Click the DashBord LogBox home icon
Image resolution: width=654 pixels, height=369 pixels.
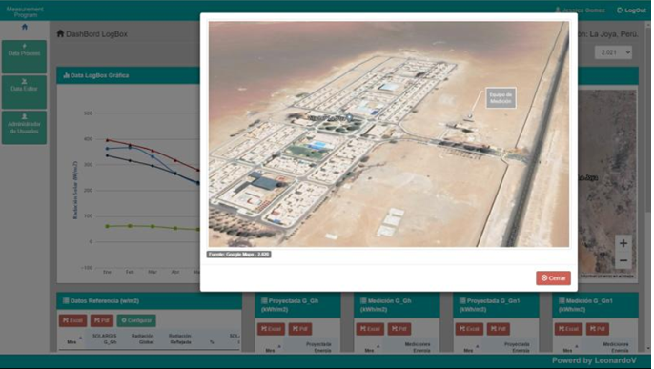tap(60, 33)
